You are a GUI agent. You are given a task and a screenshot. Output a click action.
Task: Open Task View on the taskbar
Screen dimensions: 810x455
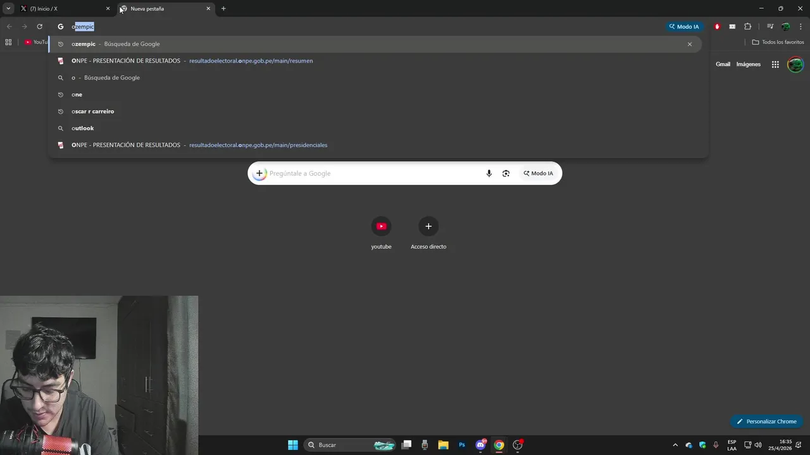pyautogui.click(x=407, y=445)
